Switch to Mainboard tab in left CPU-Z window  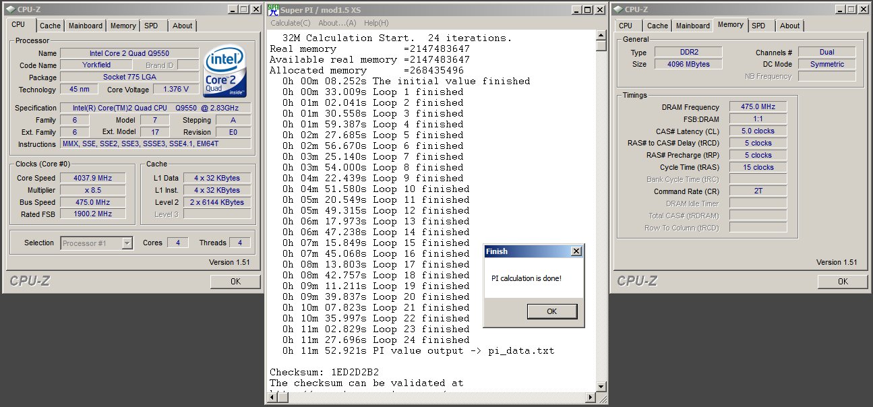pyautogui.click(x=86, y=26)
